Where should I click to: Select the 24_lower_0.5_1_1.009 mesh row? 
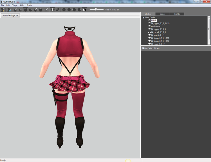(x=160, y=38)
